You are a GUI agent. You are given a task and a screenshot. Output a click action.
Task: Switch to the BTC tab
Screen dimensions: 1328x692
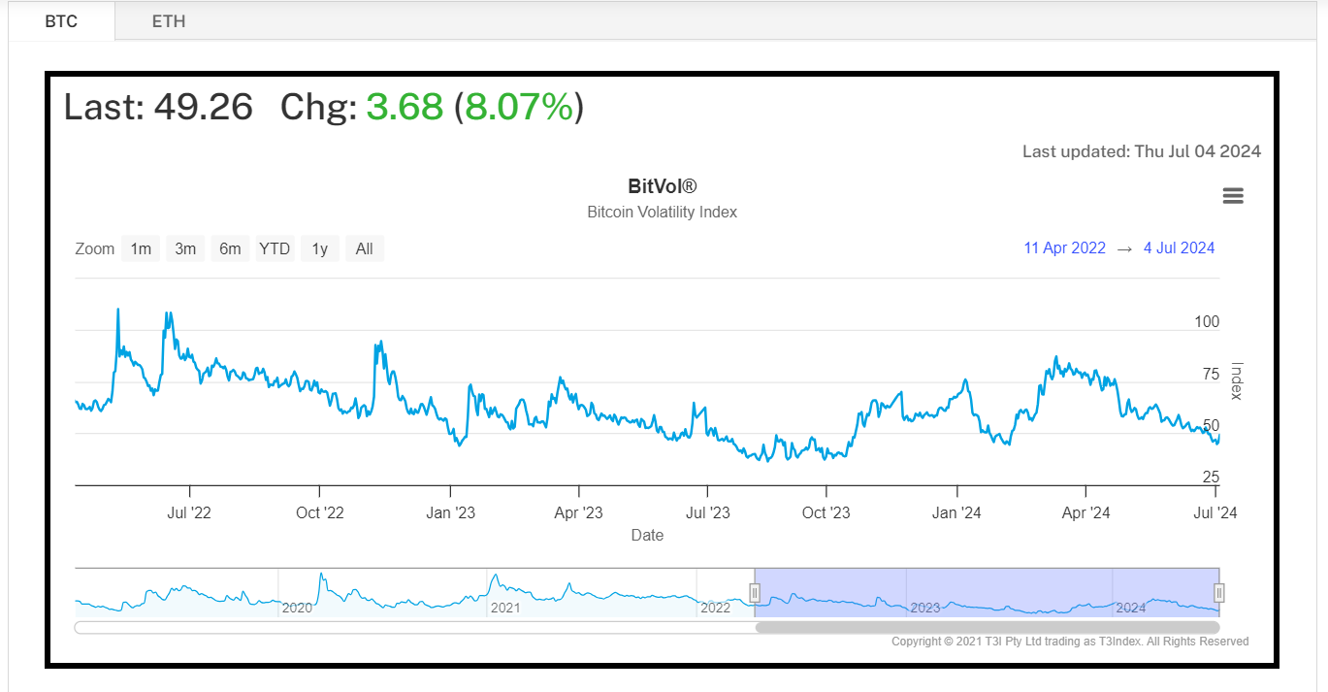point(61,21)
